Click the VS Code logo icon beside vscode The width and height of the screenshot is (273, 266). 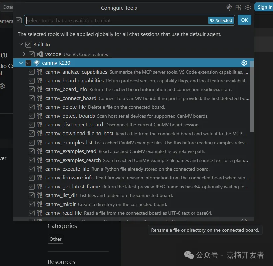[x=40, y=54]
